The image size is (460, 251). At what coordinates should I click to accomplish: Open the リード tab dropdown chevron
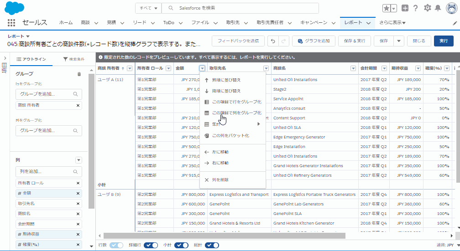pos(152,23)
